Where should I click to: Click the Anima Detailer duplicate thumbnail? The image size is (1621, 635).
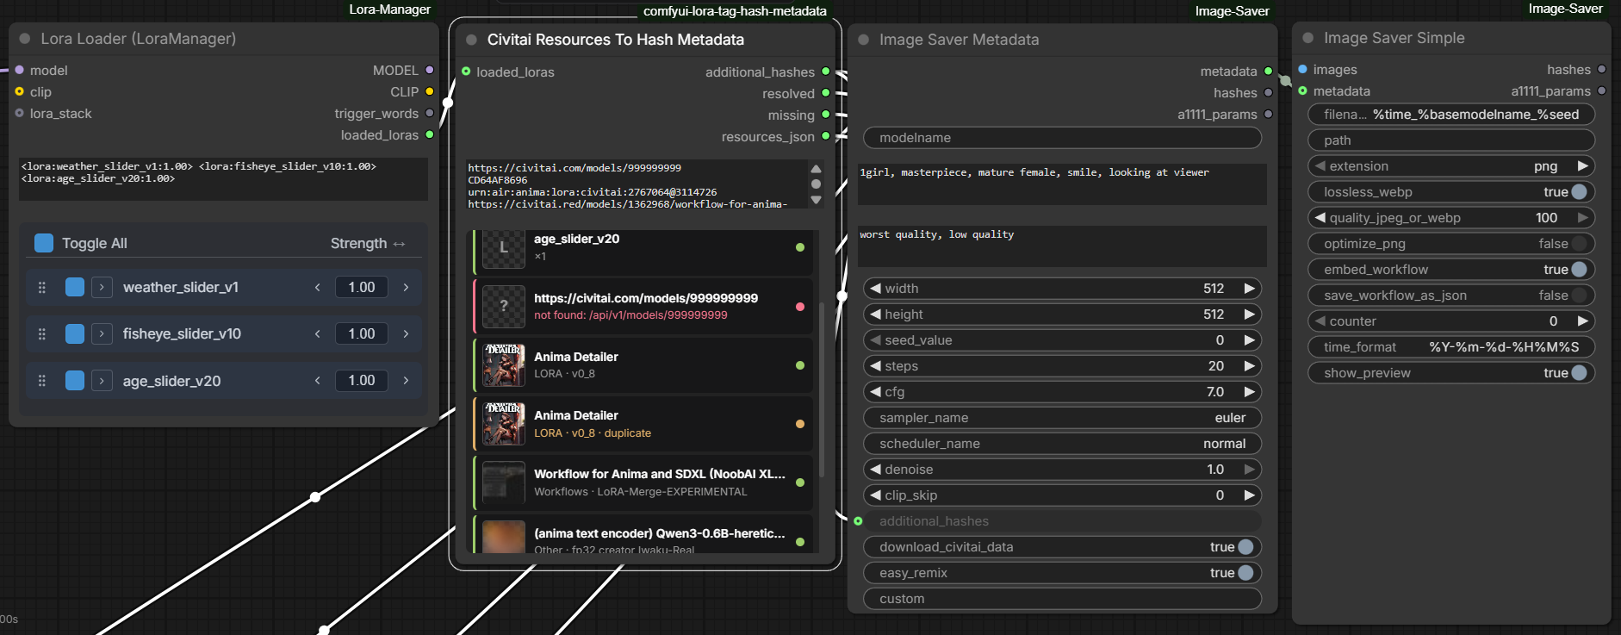point(504,424)
